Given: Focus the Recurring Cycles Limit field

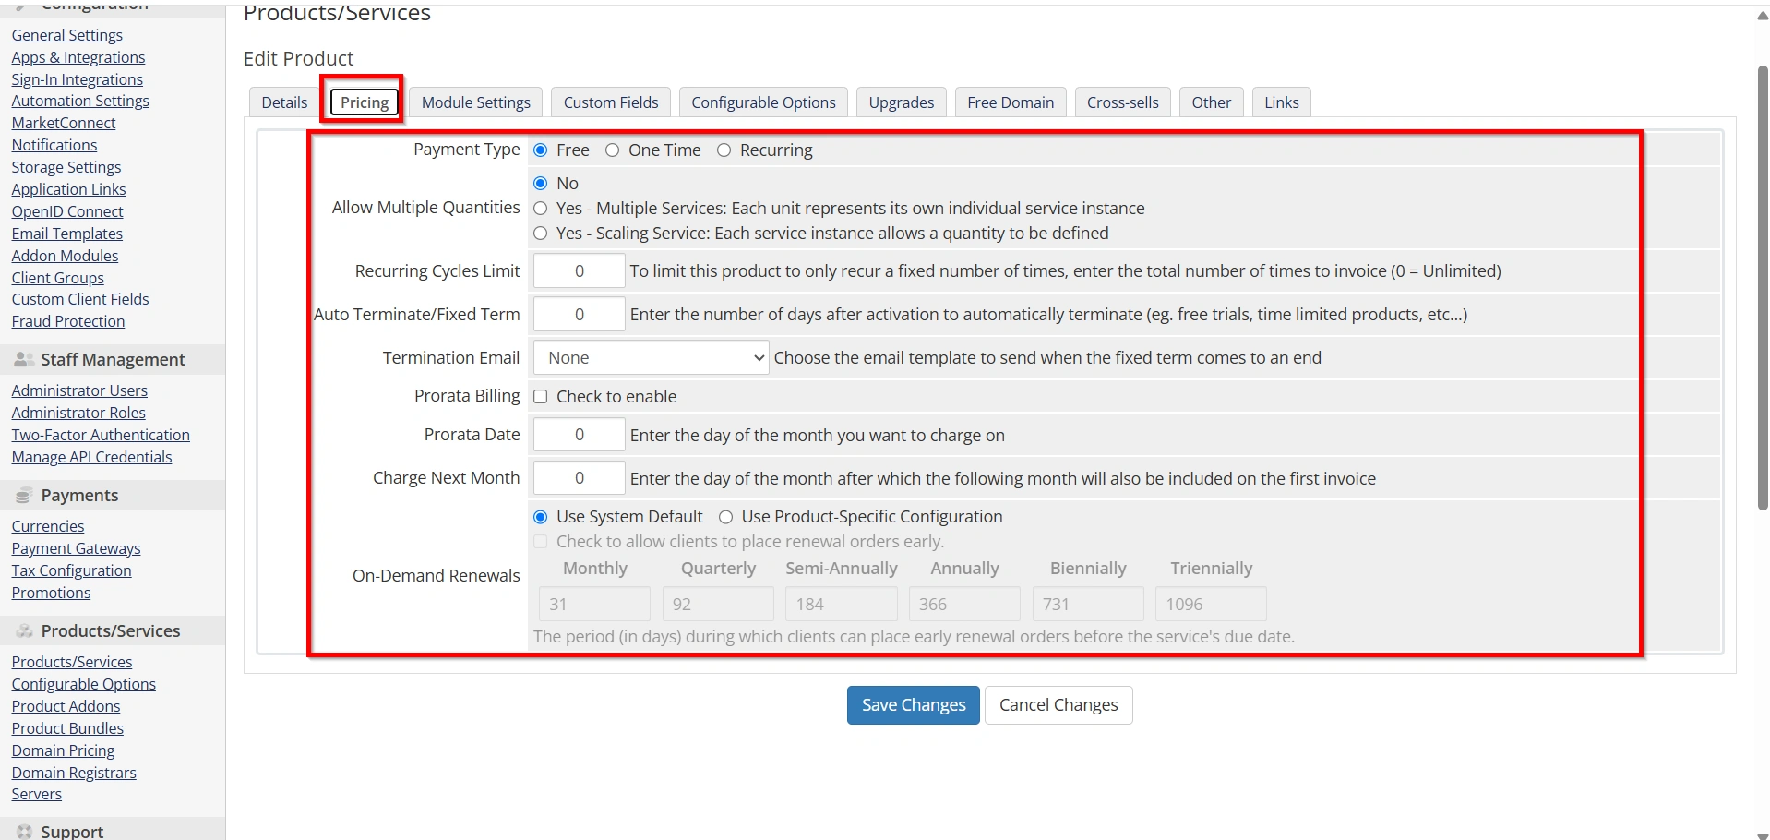Looking at the screenshot, I should click(x=580, y=271).
